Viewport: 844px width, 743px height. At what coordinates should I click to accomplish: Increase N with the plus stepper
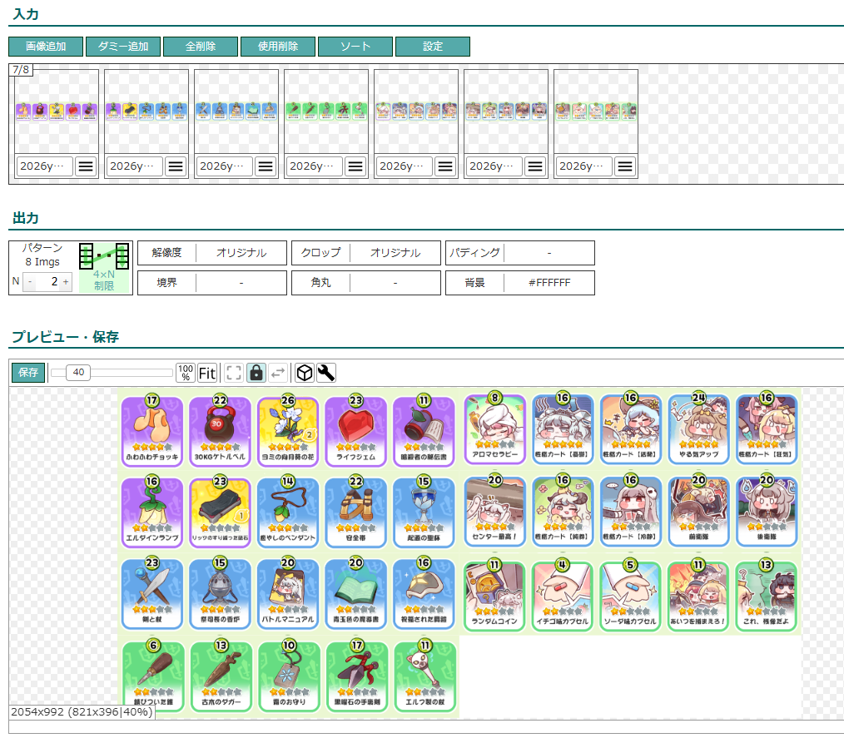click(66, 282)
